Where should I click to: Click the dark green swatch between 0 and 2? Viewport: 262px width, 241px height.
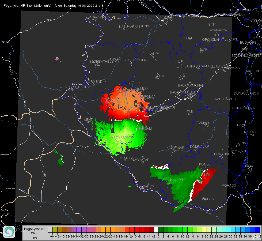[161, 230]
